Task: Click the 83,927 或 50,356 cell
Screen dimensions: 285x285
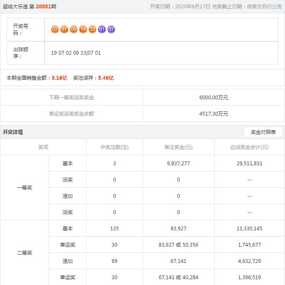Action: (178, 245)
